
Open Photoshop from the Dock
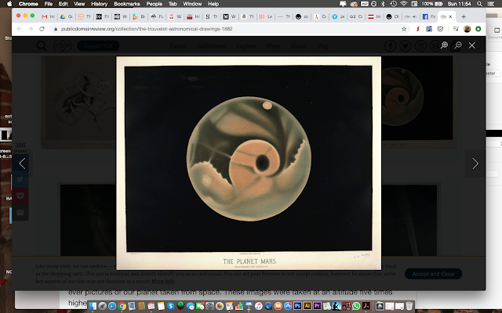click(x=297, y=306)
